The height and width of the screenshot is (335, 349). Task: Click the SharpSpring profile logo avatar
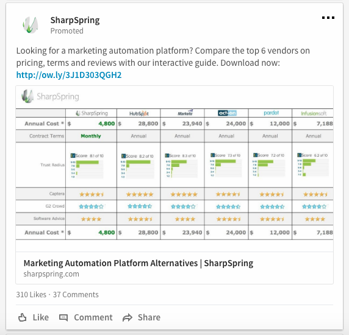(x=31, y=25)
